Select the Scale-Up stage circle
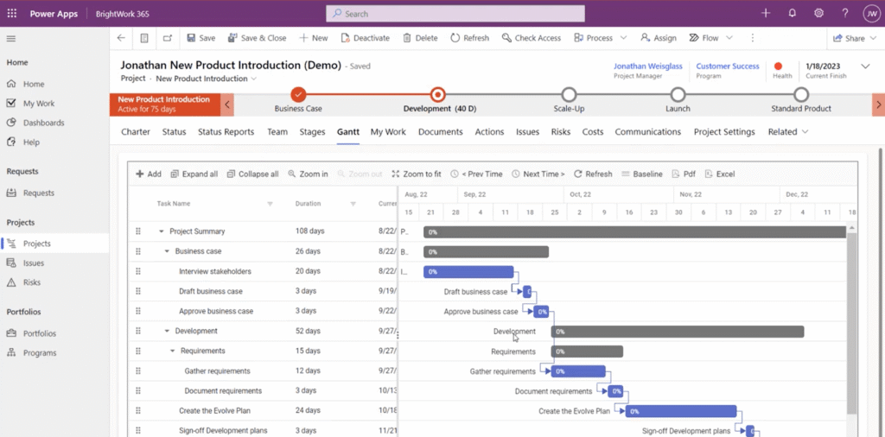The width and height of the screenshot is (885, 437). pos(568,95)
